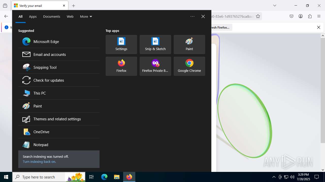Click Turn indexing back on link

39,162
